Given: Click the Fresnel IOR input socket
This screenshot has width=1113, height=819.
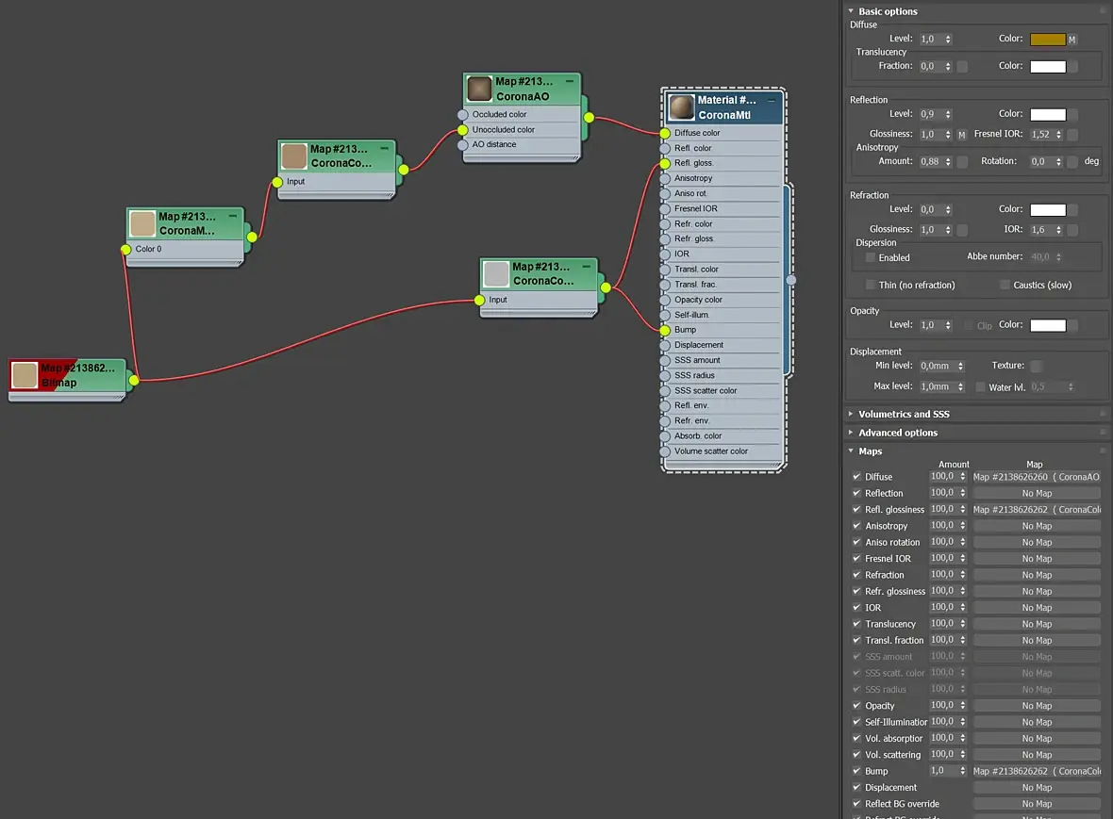Looking at the screenshot, I should 665,209.
